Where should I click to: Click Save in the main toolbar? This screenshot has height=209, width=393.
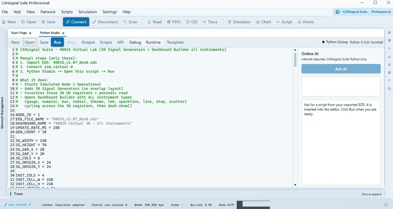point(49,22)
